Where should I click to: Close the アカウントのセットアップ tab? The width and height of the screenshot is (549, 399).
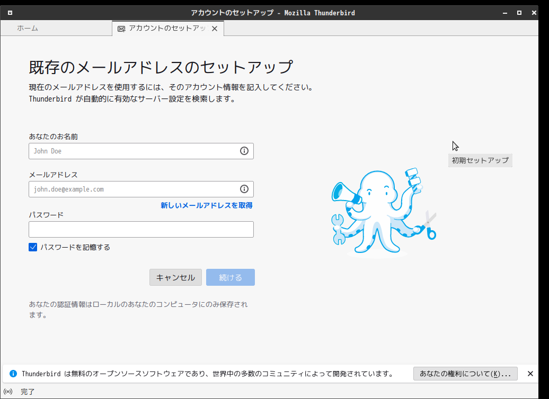point(215,29)
